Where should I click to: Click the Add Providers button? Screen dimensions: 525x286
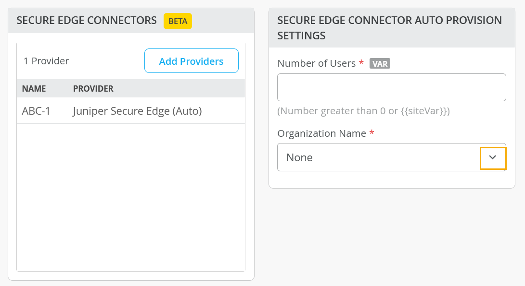click(191, 61)
